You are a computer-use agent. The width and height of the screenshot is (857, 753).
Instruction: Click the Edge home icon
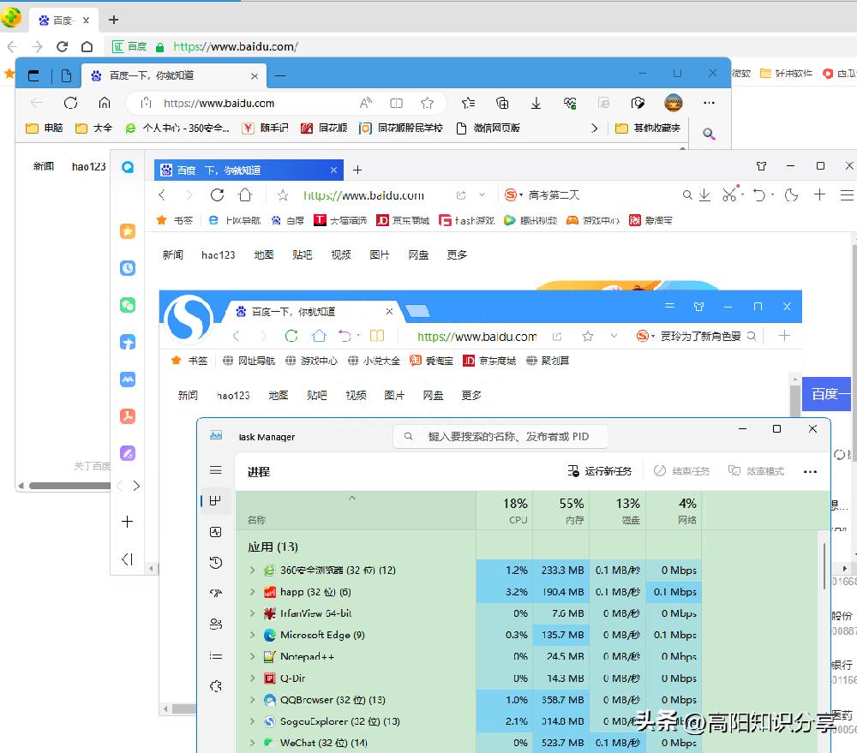pos(105,103)
